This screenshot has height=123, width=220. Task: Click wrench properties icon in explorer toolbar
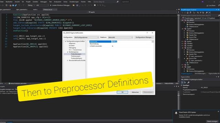(x=207, y=13)
